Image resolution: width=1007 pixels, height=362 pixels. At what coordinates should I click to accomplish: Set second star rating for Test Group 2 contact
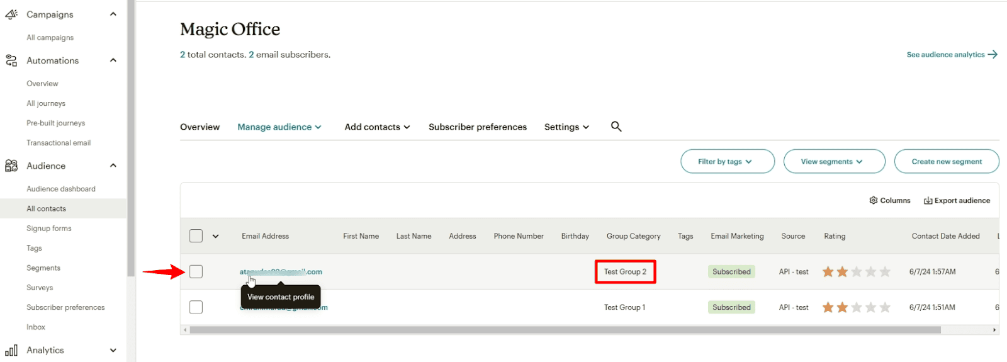tap(842, 271)
